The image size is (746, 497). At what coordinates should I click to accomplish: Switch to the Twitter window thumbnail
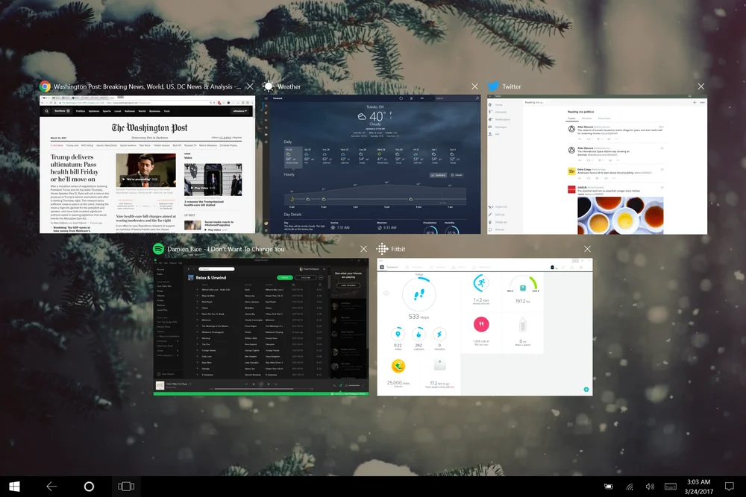[597, 165]
